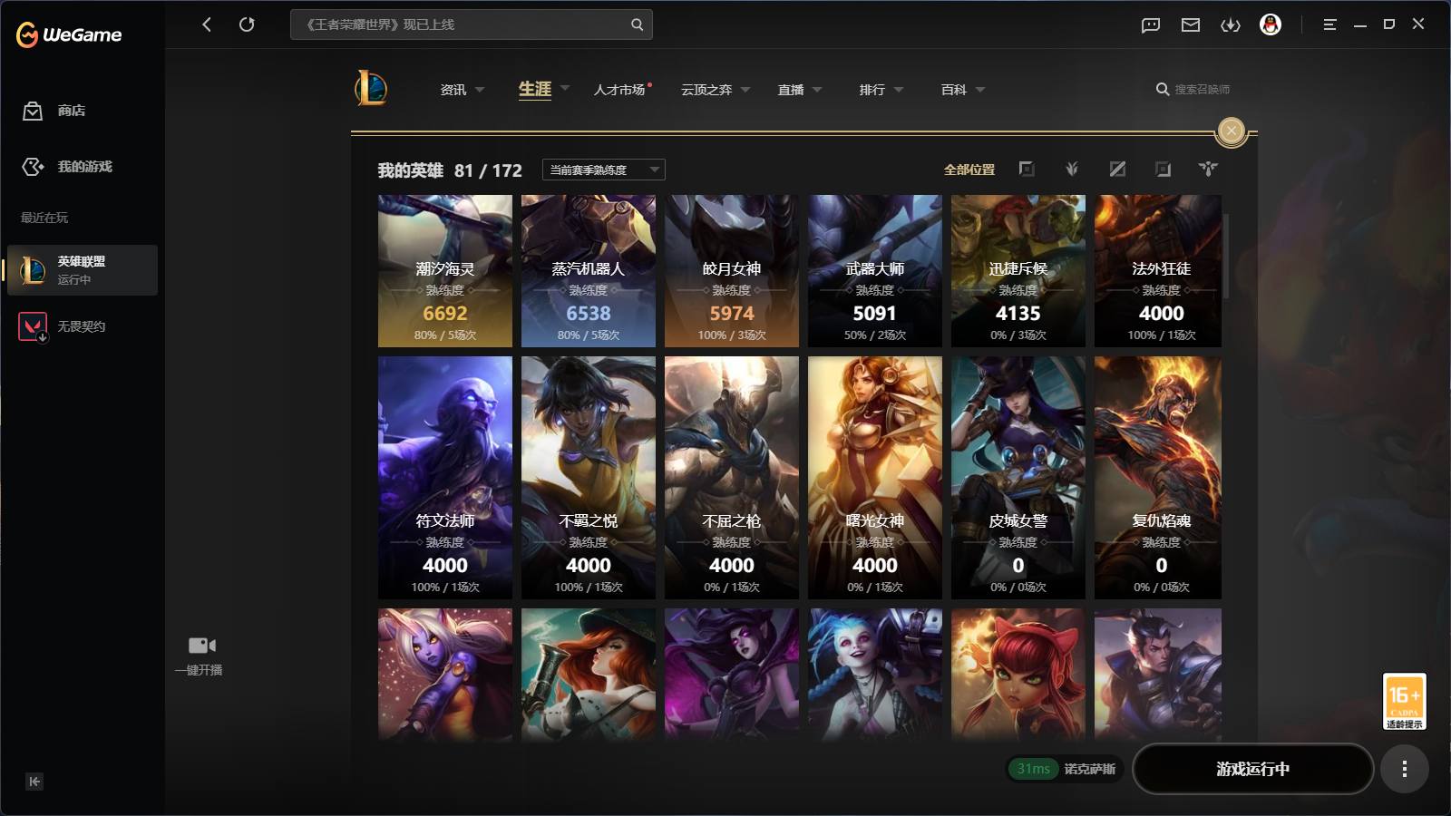1451x816 pixels.
Task: Click the 31ms 诺克萨斯 server button
Action: click(x=1065, y=769)
